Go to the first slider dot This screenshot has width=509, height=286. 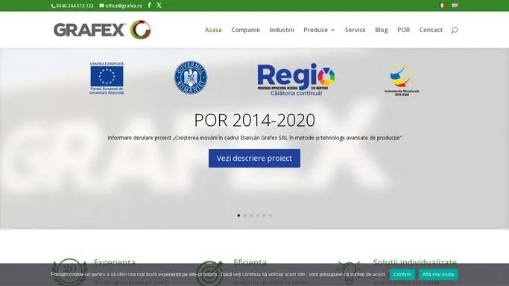pyautogui.click(x=238, y=215)
